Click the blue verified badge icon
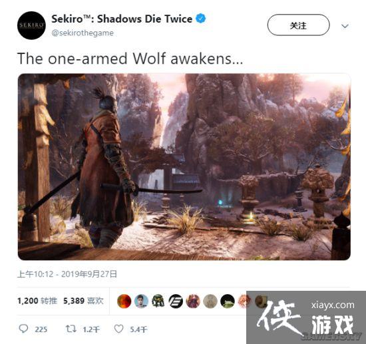The height and width of the screenshot is (344, 366). tap(201, 19)
